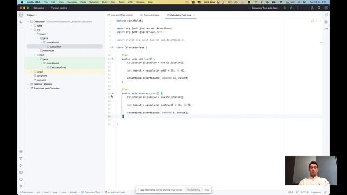Open the Run tool window icon
Image resolution: width=347 pixels, height=195 pixels.
(x=21, y=165)
